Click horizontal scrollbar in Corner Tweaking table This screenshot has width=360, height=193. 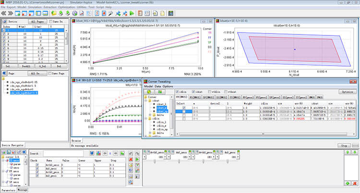tap(263, 134)
